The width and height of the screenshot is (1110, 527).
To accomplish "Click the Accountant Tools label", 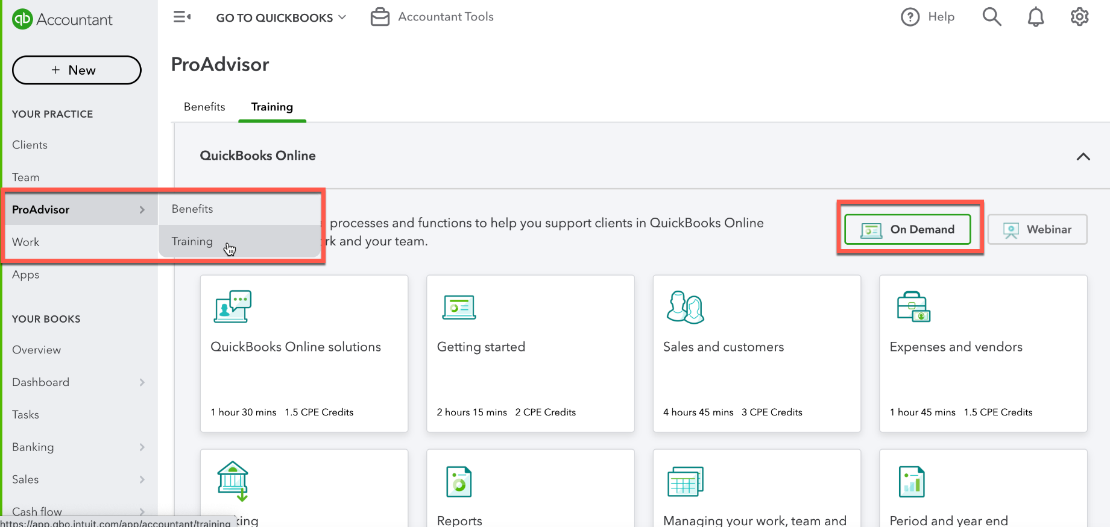I will tap(446, 17).
